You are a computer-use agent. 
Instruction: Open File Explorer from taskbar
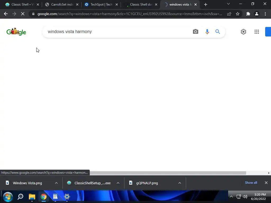tap(32, 197)
